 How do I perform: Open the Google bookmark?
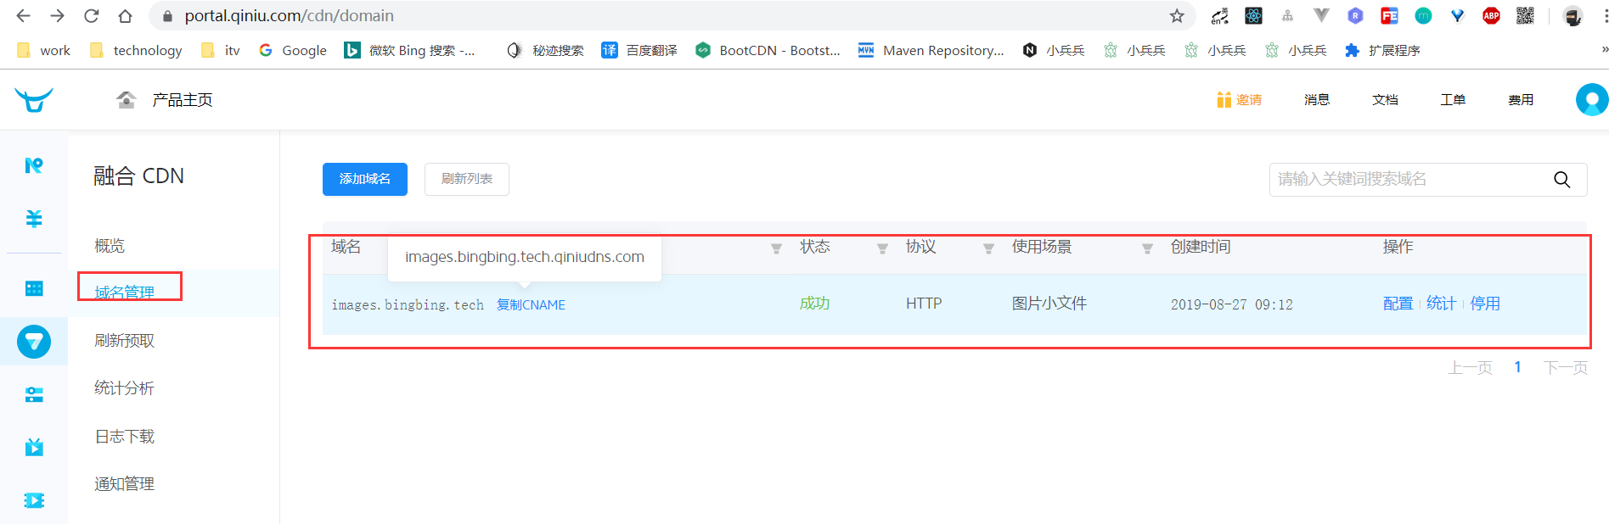point(293,50)
